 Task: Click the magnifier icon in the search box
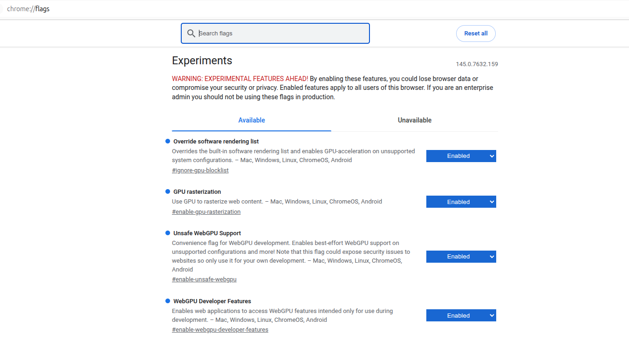tap(191, 34)
